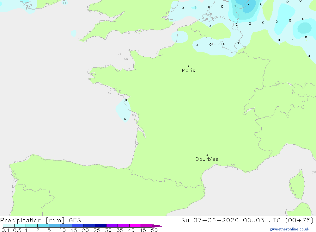The image size is (316, 232).
Task: Select the 5 mm legend color swatch
Action: [54, 226]
